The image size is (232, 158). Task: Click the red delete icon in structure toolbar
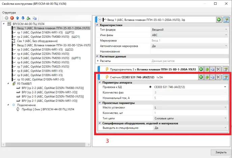point(12,18)
